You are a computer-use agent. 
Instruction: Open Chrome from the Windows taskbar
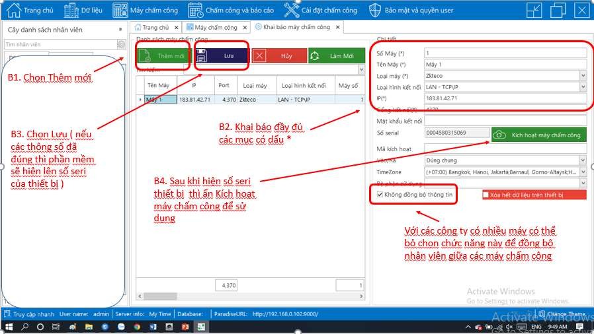[137, 327]
